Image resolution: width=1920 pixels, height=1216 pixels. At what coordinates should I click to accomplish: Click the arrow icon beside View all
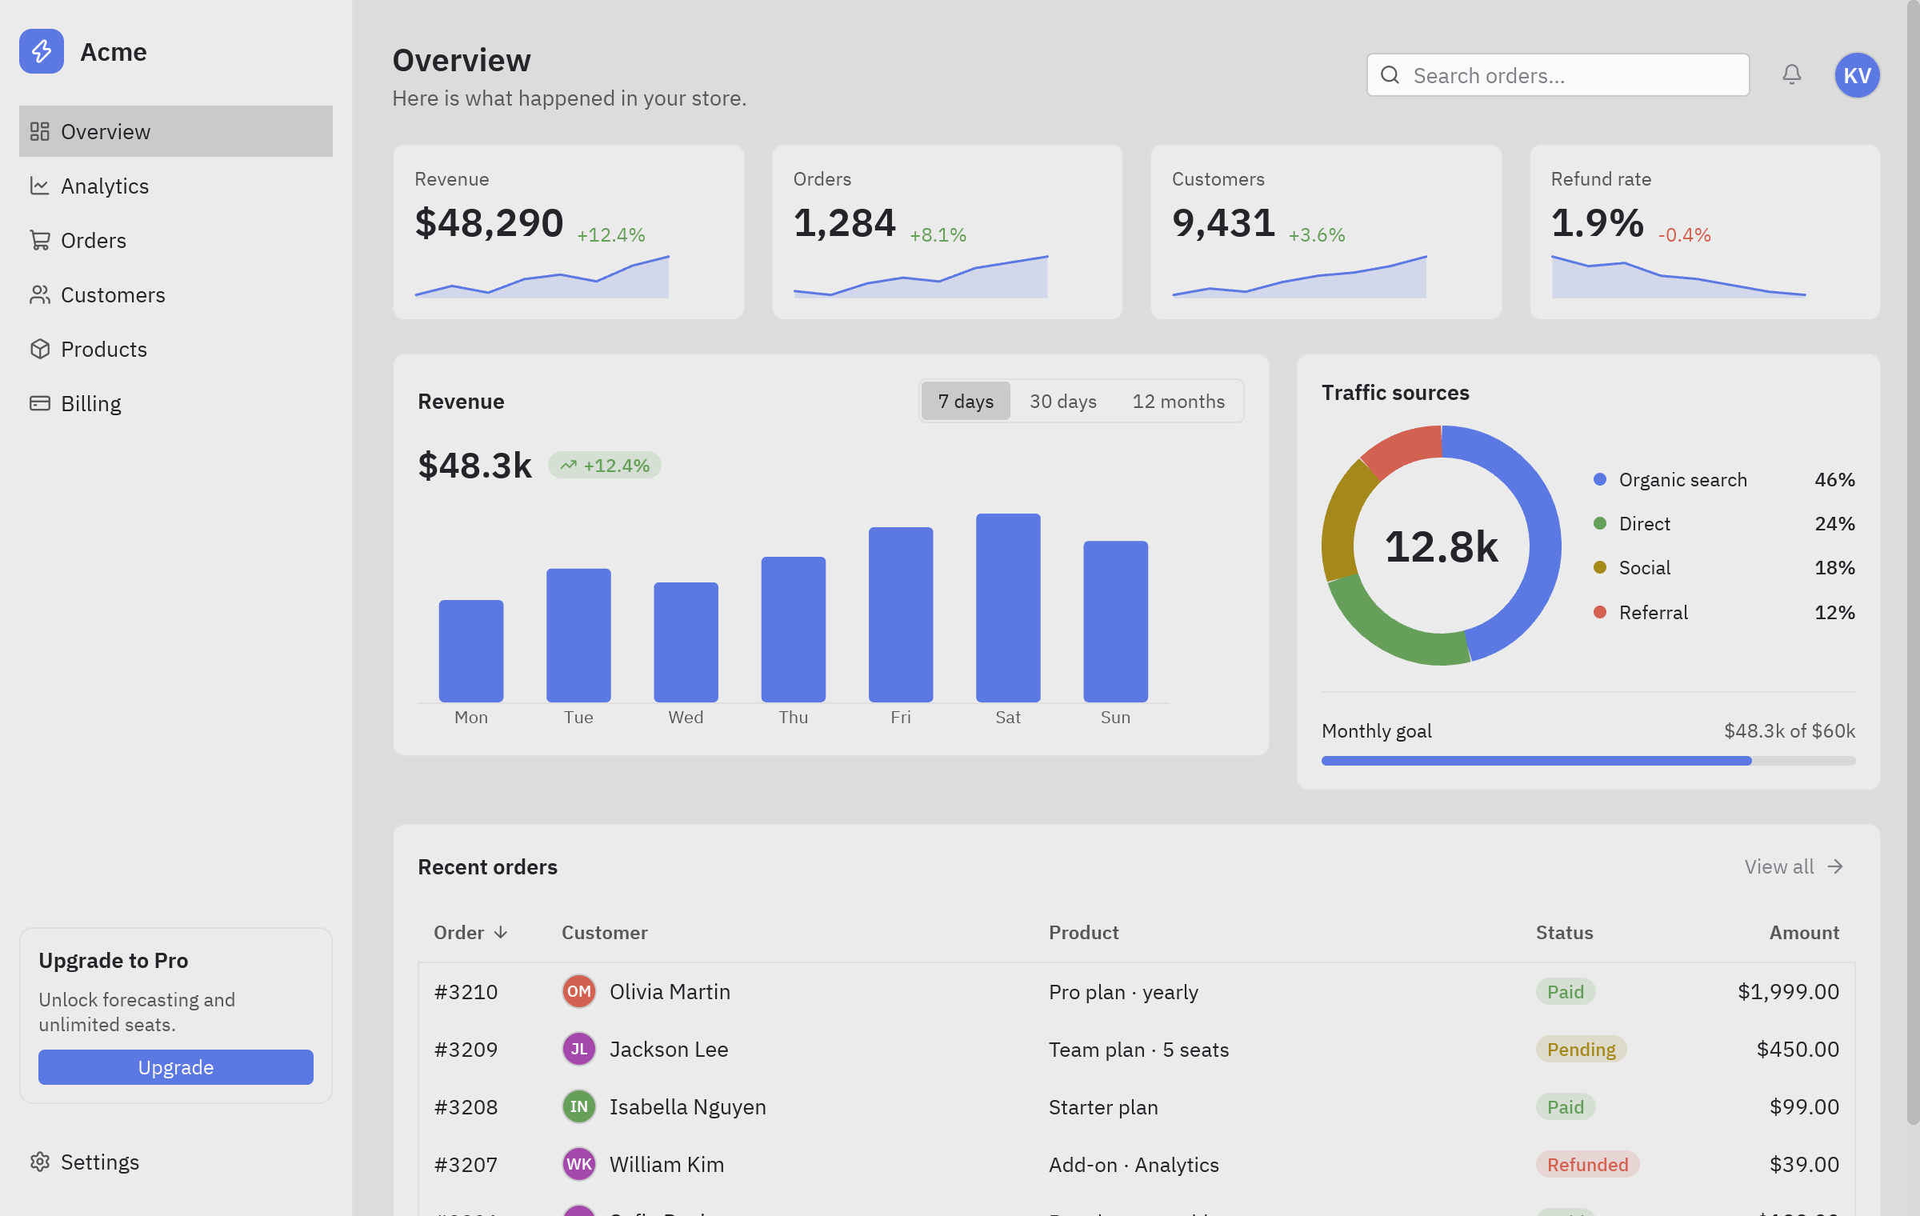click(1836, 866)
